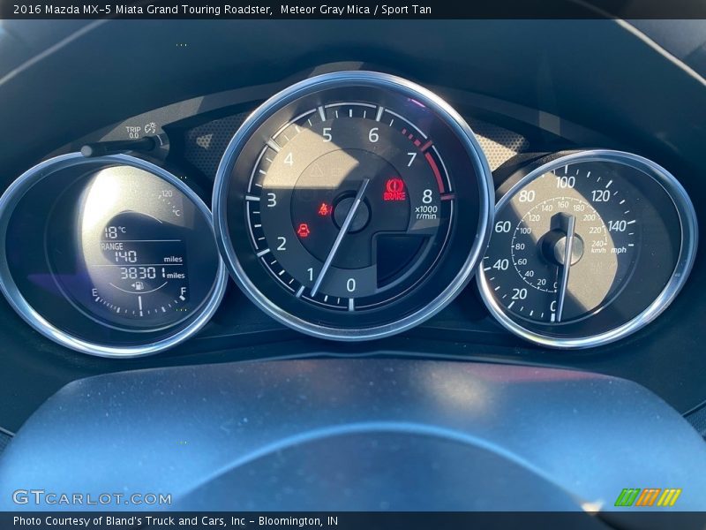Click the trip reset stalk knob
706x530 pixels.
point(86,150)
